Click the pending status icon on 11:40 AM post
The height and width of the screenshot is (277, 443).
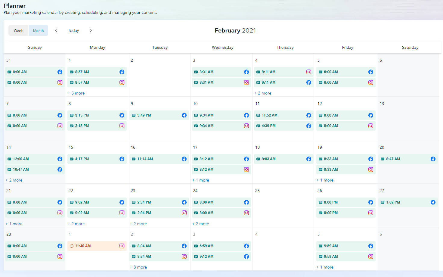72,246
